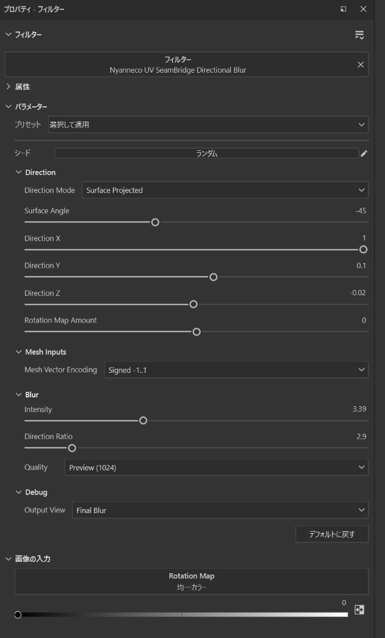Click the Direction Y slider handle

click(x=214, y=277)
